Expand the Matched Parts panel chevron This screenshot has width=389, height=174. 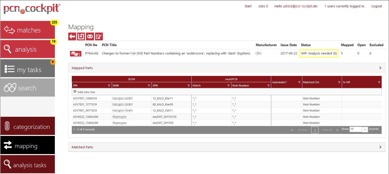coord(380,147)
